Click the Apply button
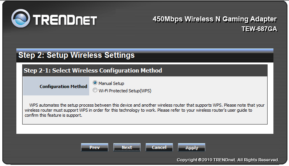The width and height of the screenshot is (289, 166). 192,147
